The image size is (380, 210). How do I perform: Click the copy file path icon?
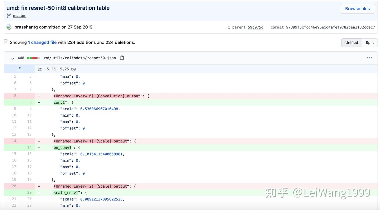coord(122,58)
